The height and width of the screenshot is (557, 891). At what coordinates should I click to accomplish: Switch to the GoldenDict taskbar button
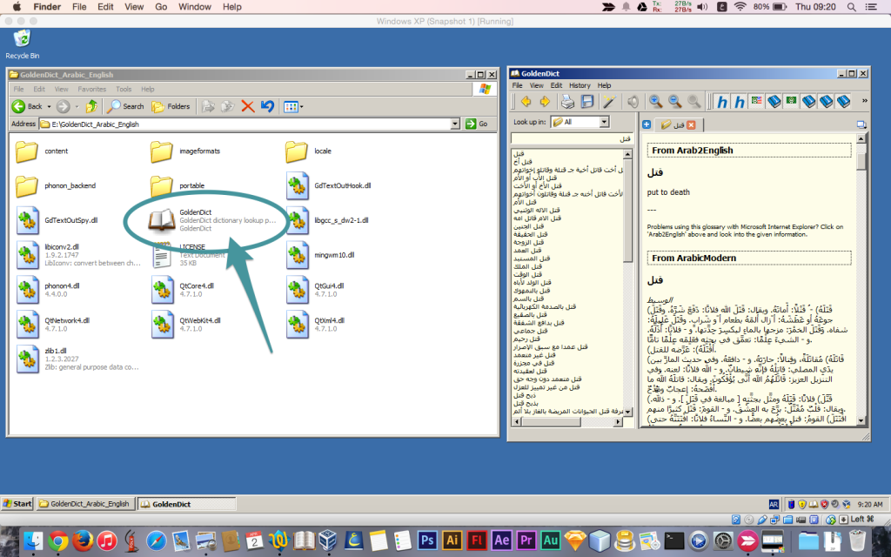click(x=186, y=504)
